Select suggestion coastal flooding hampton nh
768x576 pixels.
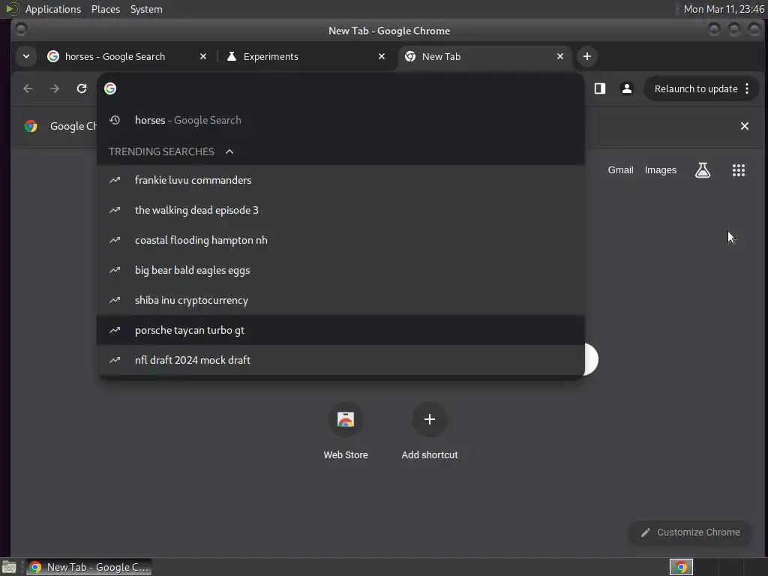340,240
